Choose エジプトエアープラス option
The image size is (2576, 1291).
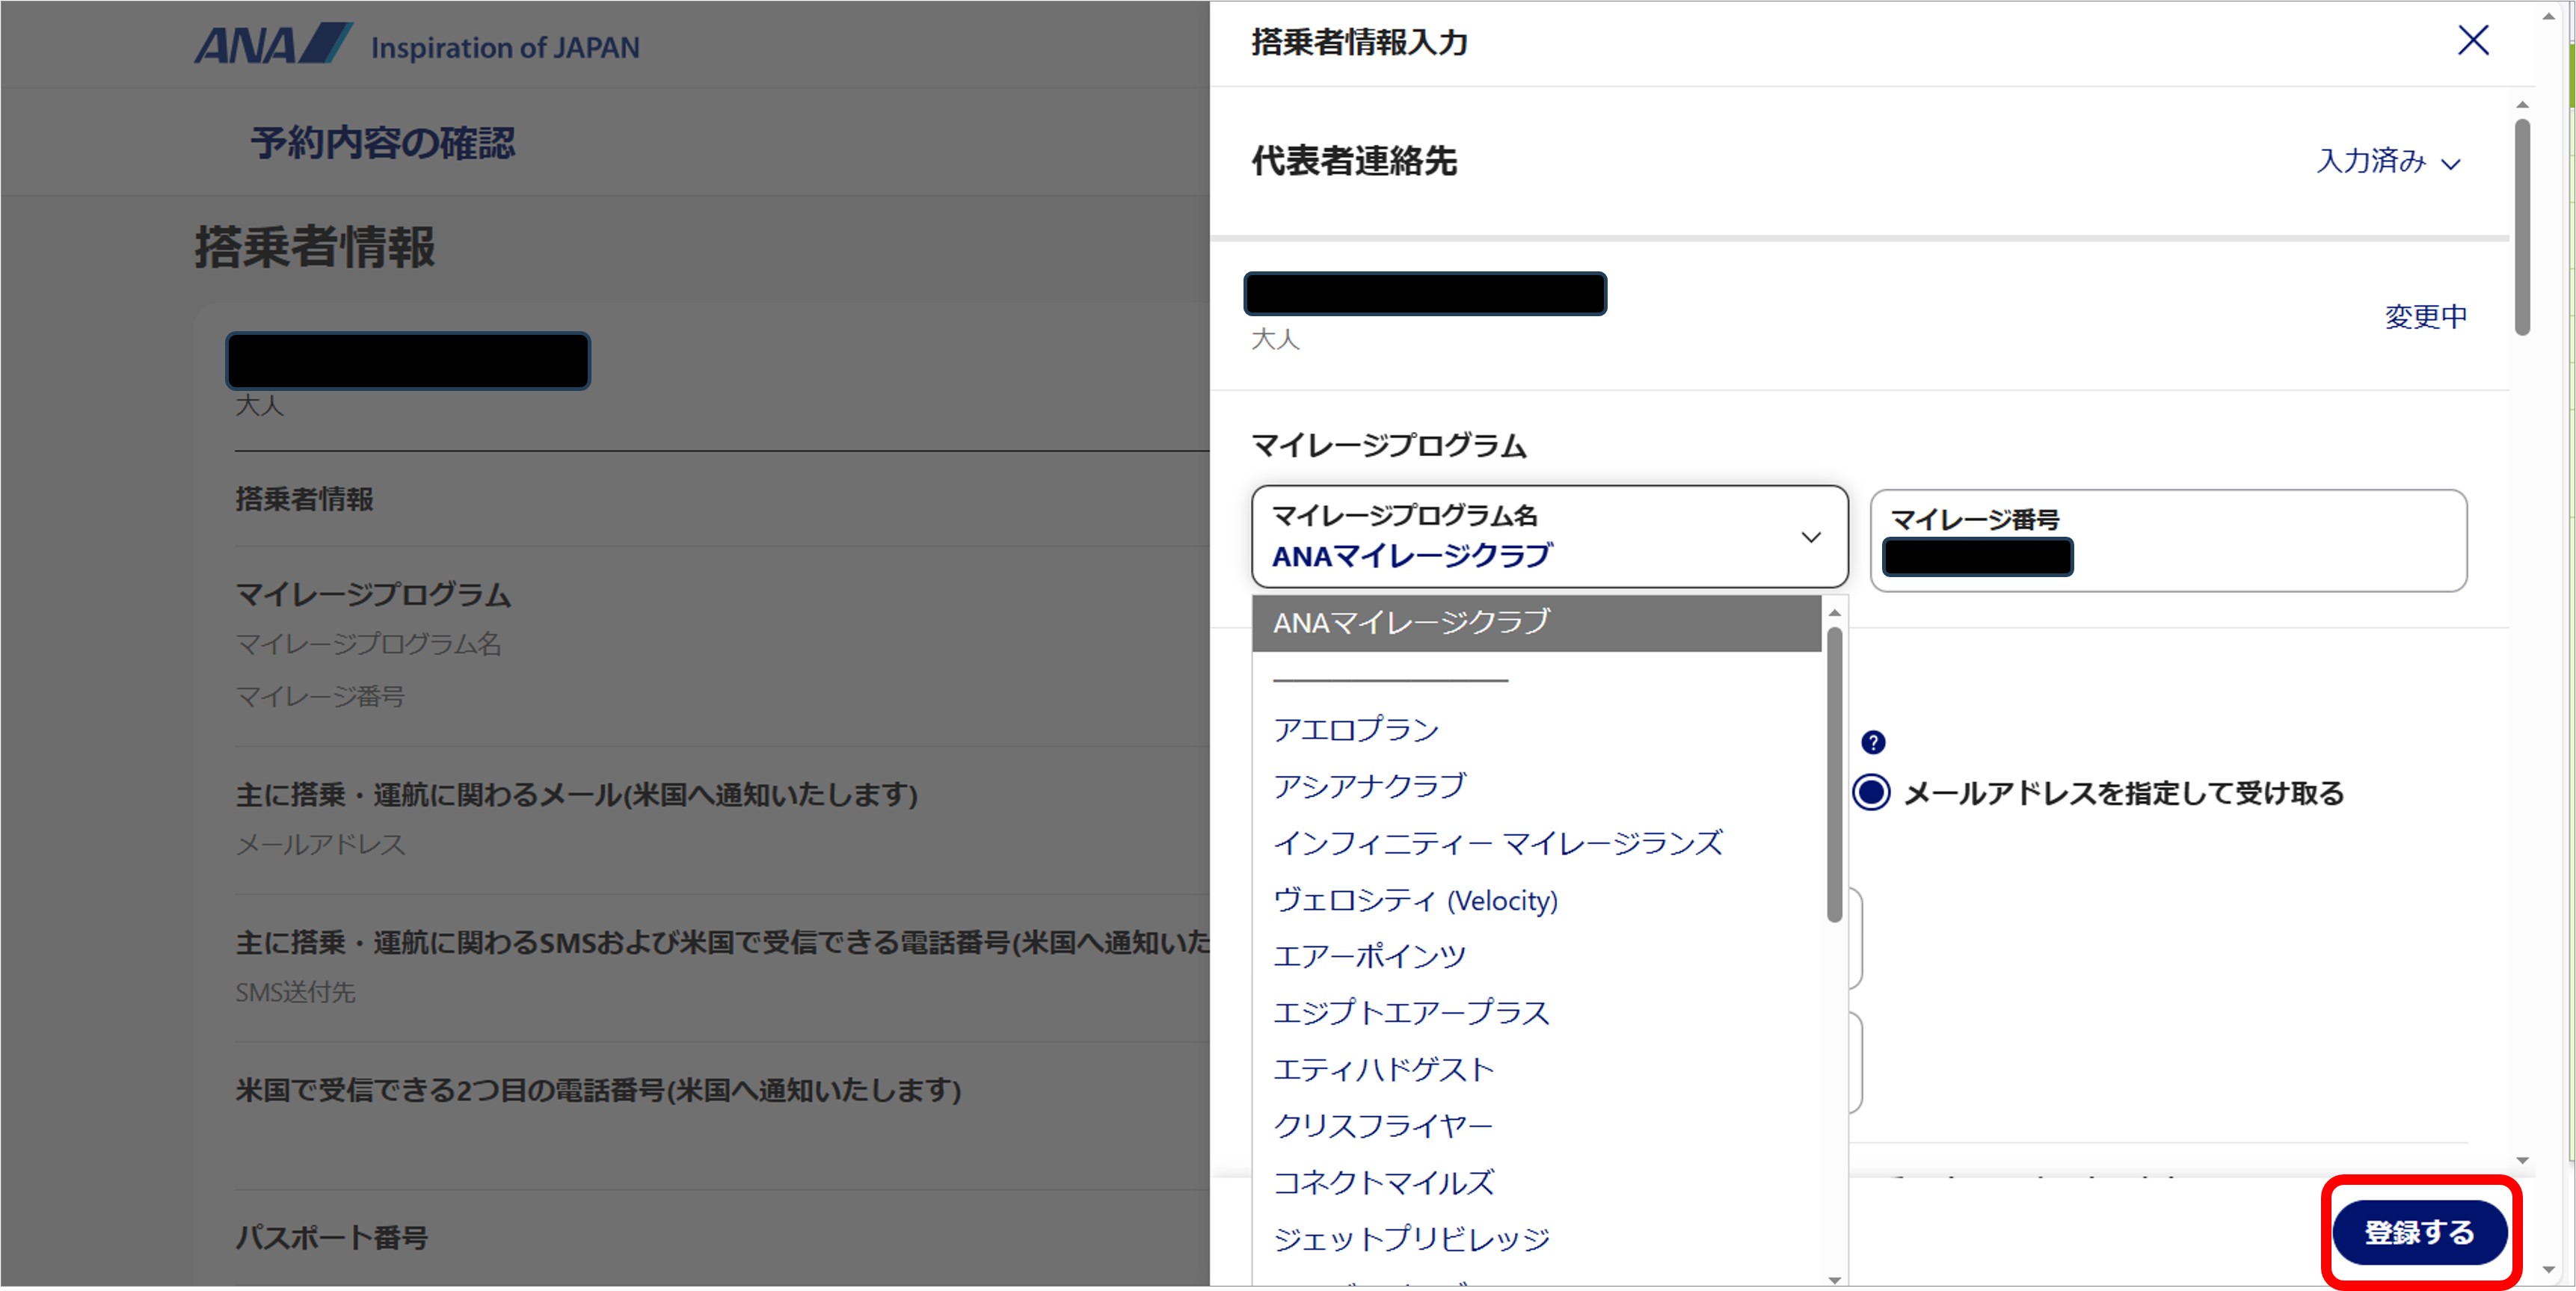point(1411,1012)
